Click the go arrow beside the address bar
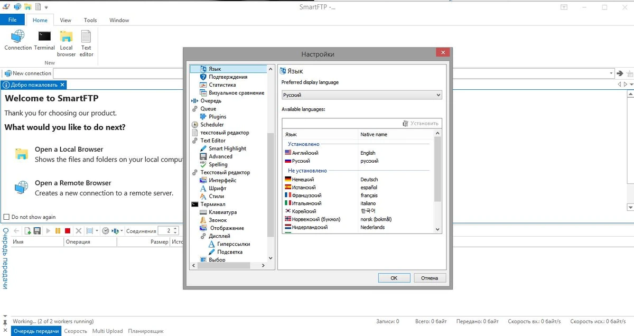 point(620,73)
